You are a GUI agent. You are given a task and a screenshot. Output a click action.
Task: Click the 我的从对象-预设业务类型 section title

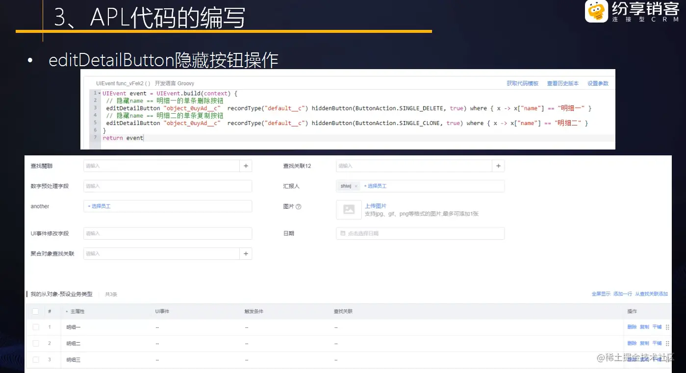61,294
